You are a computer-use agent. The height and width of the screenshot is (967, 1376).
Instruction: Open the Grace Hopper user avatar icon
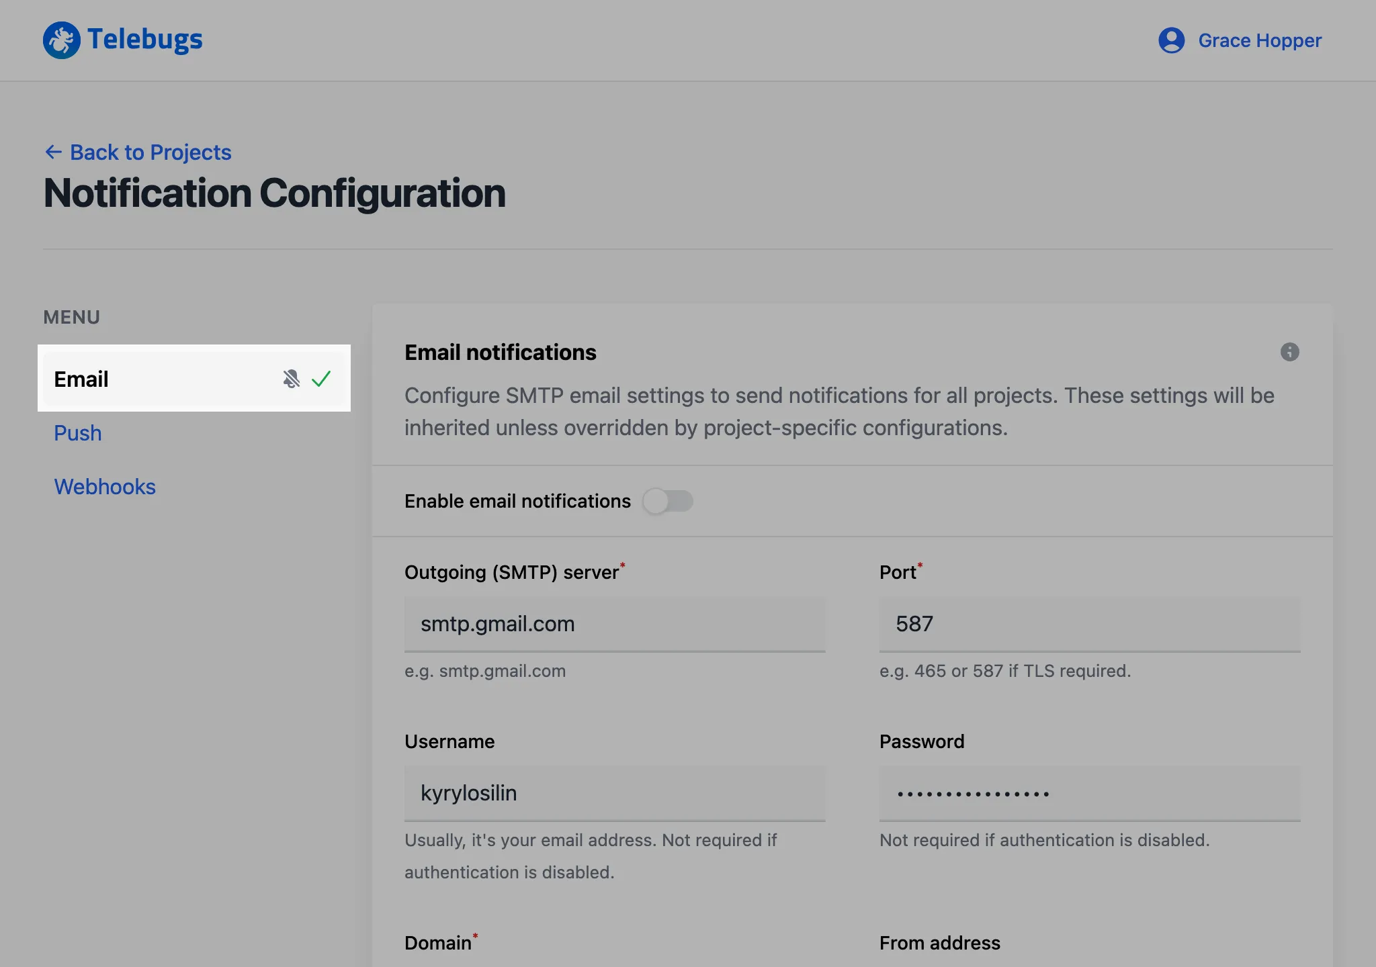(1171, 40)
